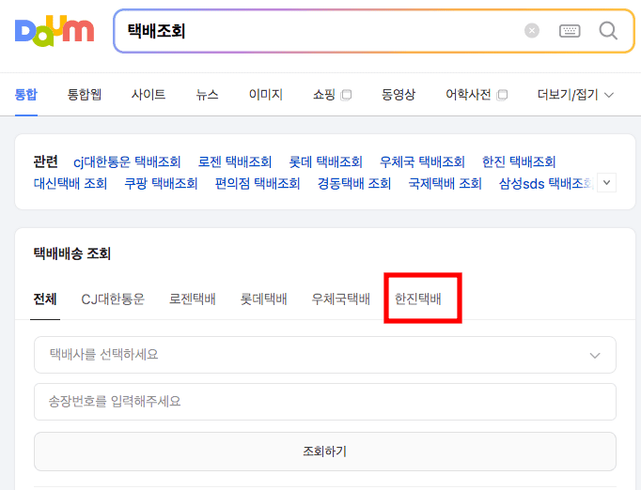
Task: Open the on-screen keyboard icon
Action: click(570, 31)
